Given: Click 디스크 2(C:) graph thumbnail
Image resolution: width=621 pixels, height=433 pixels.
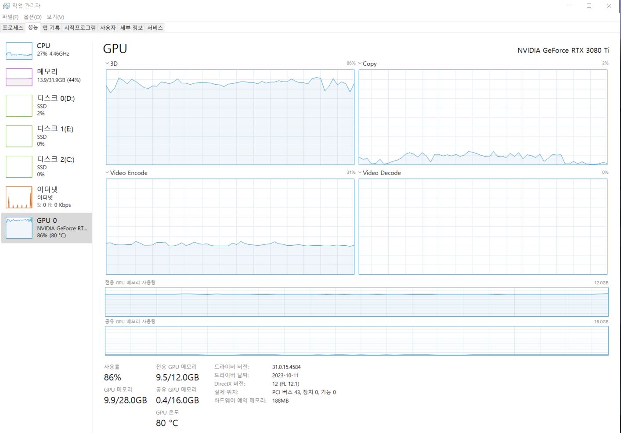Looking at the screenshot, I should click(19, 167).
